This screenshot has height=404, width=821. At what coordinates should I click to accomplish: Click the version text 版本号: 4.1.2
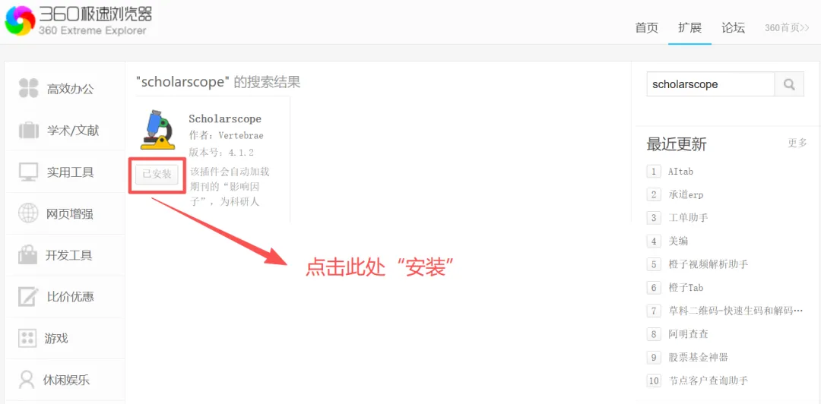(x=221, y=153)
